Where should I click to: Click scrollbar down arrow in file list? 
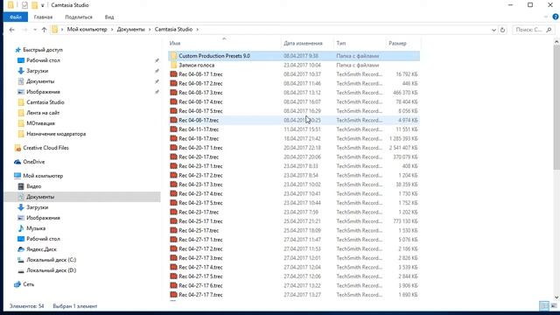coord(556,297)
